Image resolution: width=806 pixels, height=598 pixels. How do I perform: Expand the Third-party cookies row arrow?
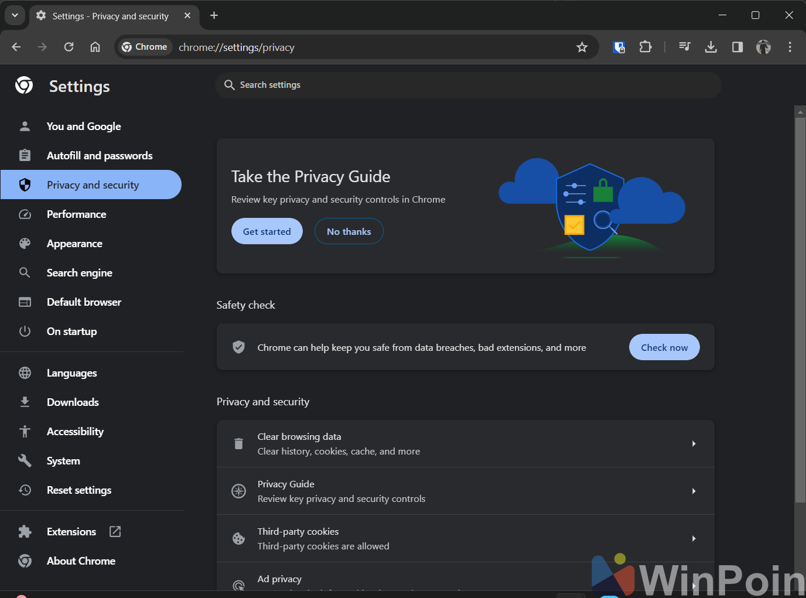[x=694, y=539]
